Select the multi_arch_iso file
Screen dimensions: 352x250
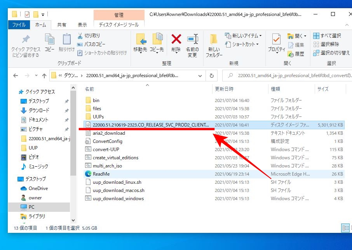pos(214,166)
